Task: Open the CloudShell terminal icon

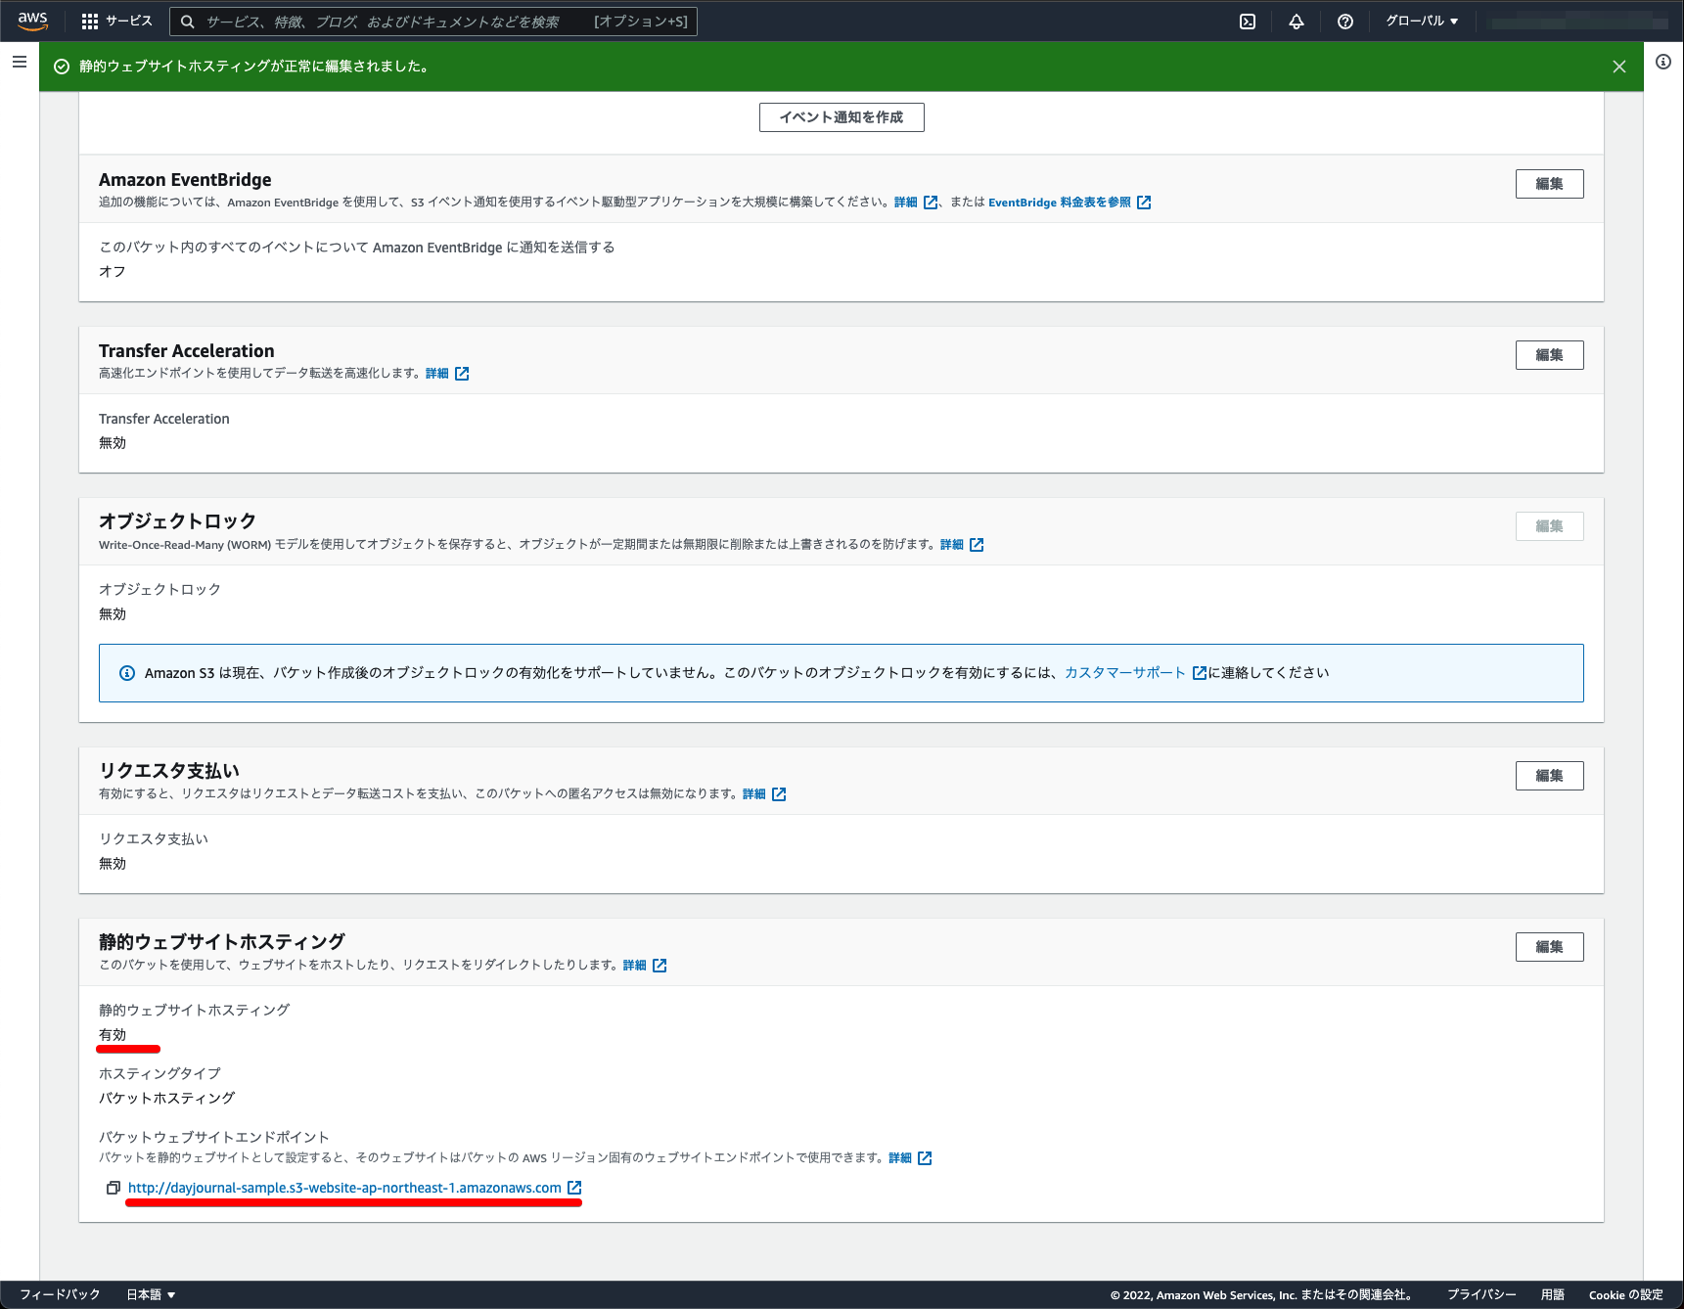Action: click(x=1248, y=22)
